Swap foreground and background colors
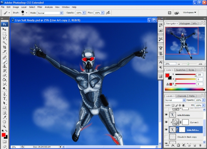Viewport: 207px width, 149px height. click(x=6, y=131)
